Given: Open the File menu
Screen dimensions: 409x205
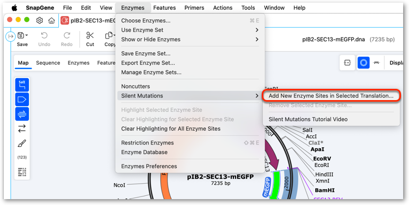Looking at the screenshot, I should (x=67, y=8).
